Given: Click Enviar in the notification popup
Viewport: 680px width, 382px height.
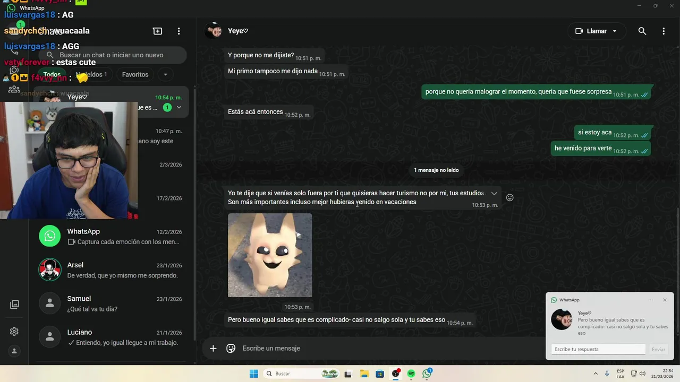Looking at the screenshot, I should [x=658, y=349].
